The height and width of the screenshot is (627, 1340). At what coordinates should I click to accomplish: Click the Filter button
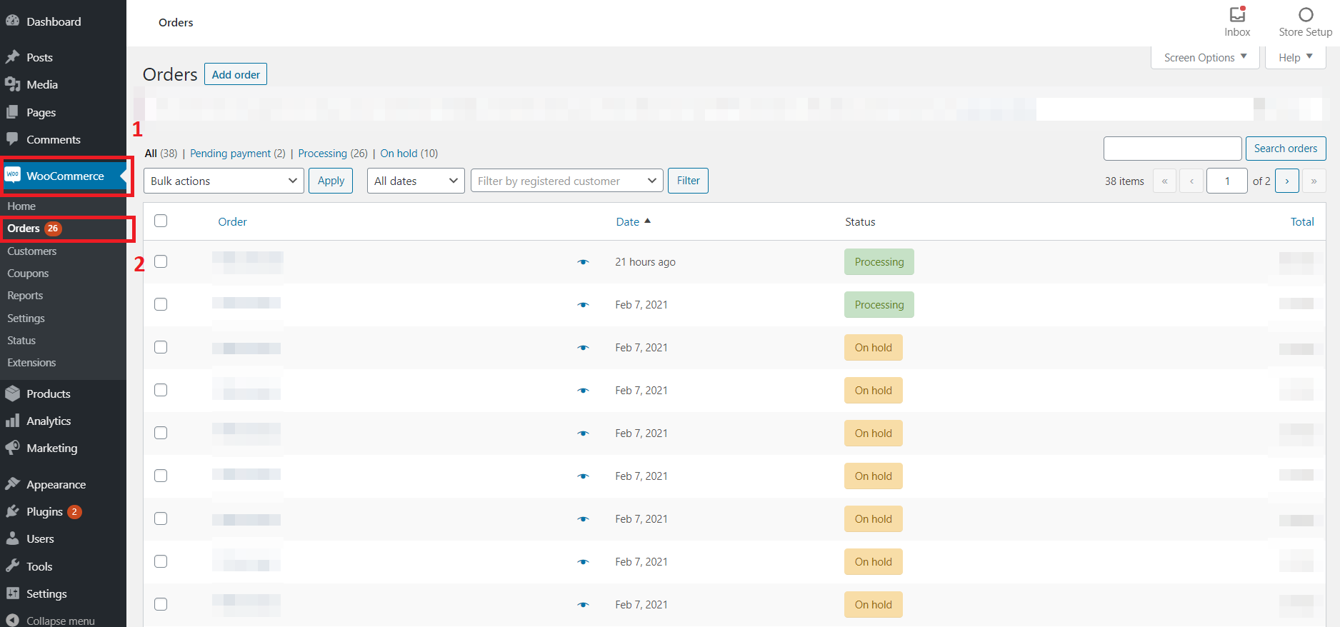click(x=689, y=181)
